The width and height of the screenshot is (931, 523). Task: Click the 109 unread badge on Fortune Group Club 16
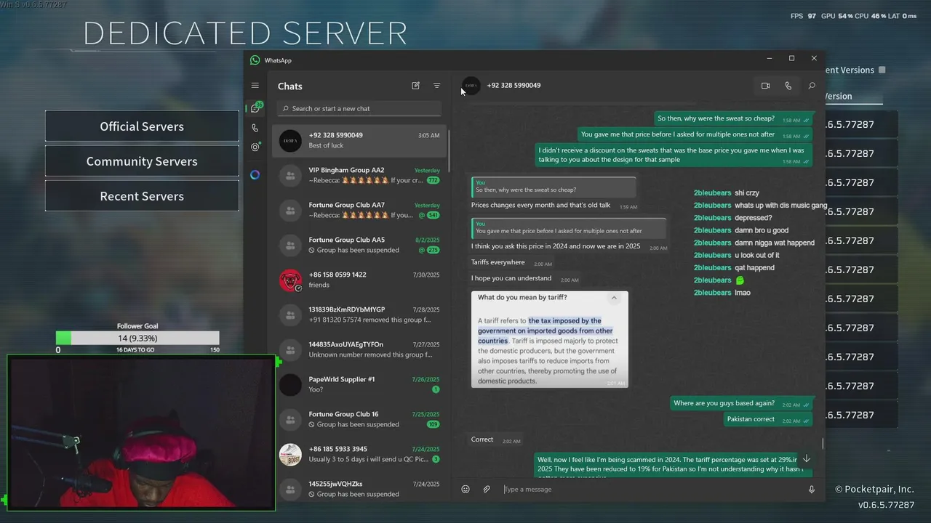tap(433, 424)
